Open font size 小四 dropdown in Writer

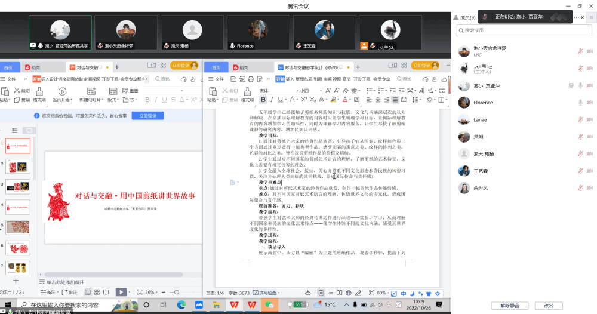coord(321,91)
